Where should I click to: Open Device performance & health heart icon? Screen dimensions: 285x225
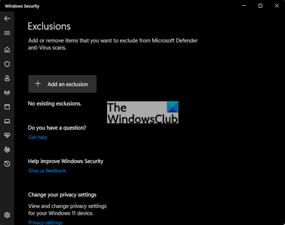7,135
